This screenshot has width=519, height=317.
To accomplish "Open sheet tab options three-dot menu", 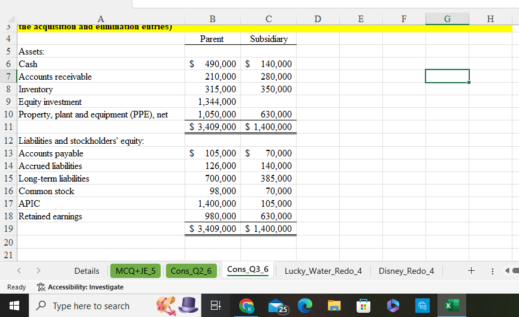I will [x=493, y=271].
